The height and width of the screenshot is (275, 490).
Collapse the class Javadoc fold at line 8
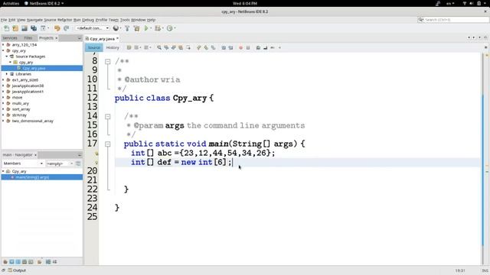107,61
